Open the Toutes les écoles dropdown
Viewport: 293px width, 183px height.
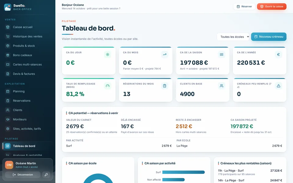pos(233,37)
